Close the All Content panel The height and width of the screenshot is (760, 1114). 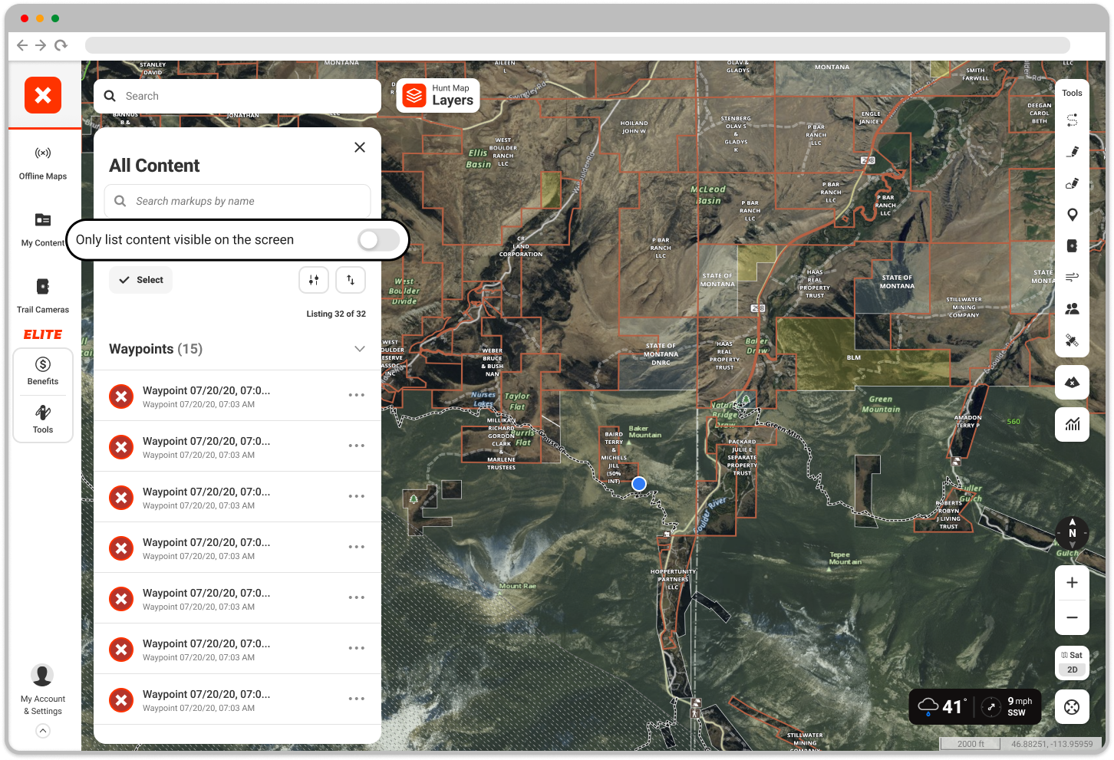(360, 147)
